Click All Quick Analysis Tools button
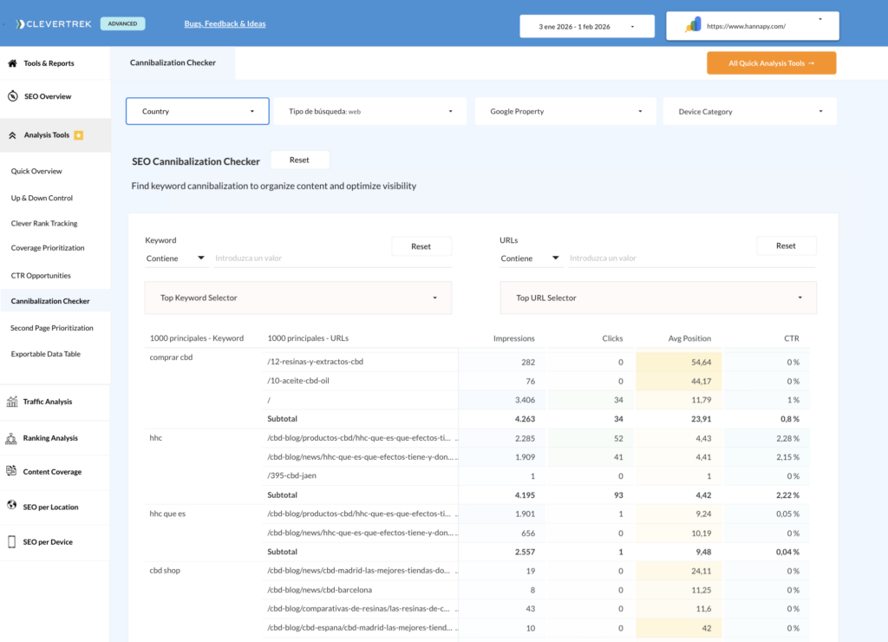This screenshot has width=888, height=642. (x=771, y=63)
